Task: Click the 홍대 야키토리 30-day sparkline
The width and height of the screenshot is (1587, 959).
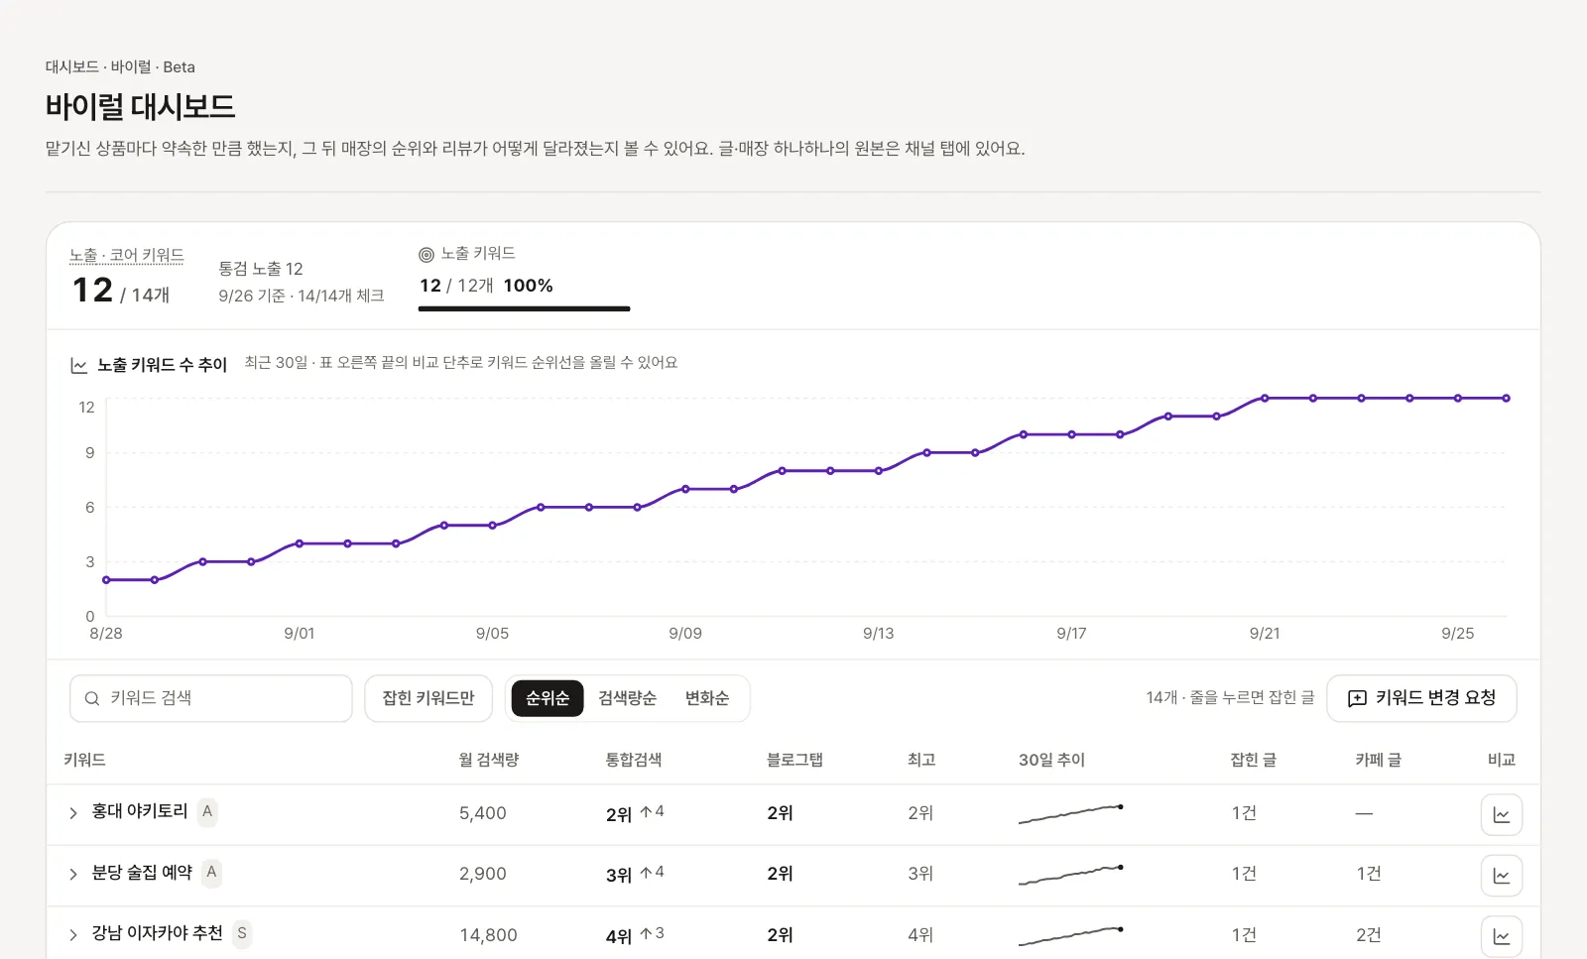Action: [1071, 814]
